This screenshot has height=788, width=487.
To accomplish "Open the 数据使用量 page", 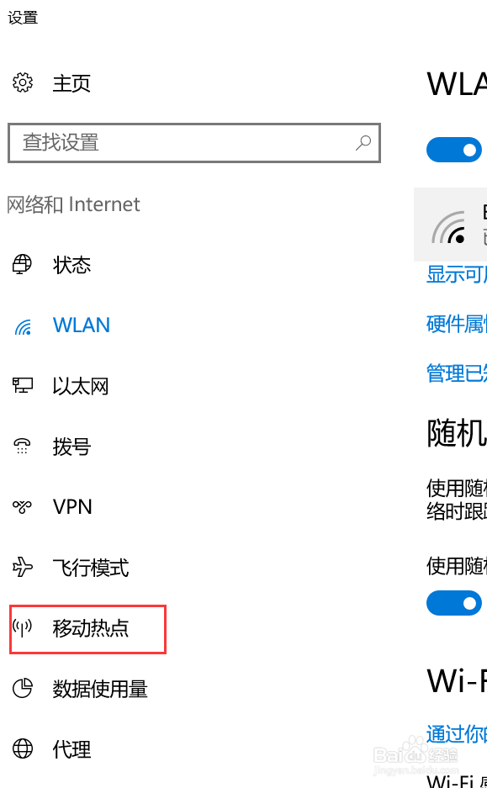I will coord(100,689).
